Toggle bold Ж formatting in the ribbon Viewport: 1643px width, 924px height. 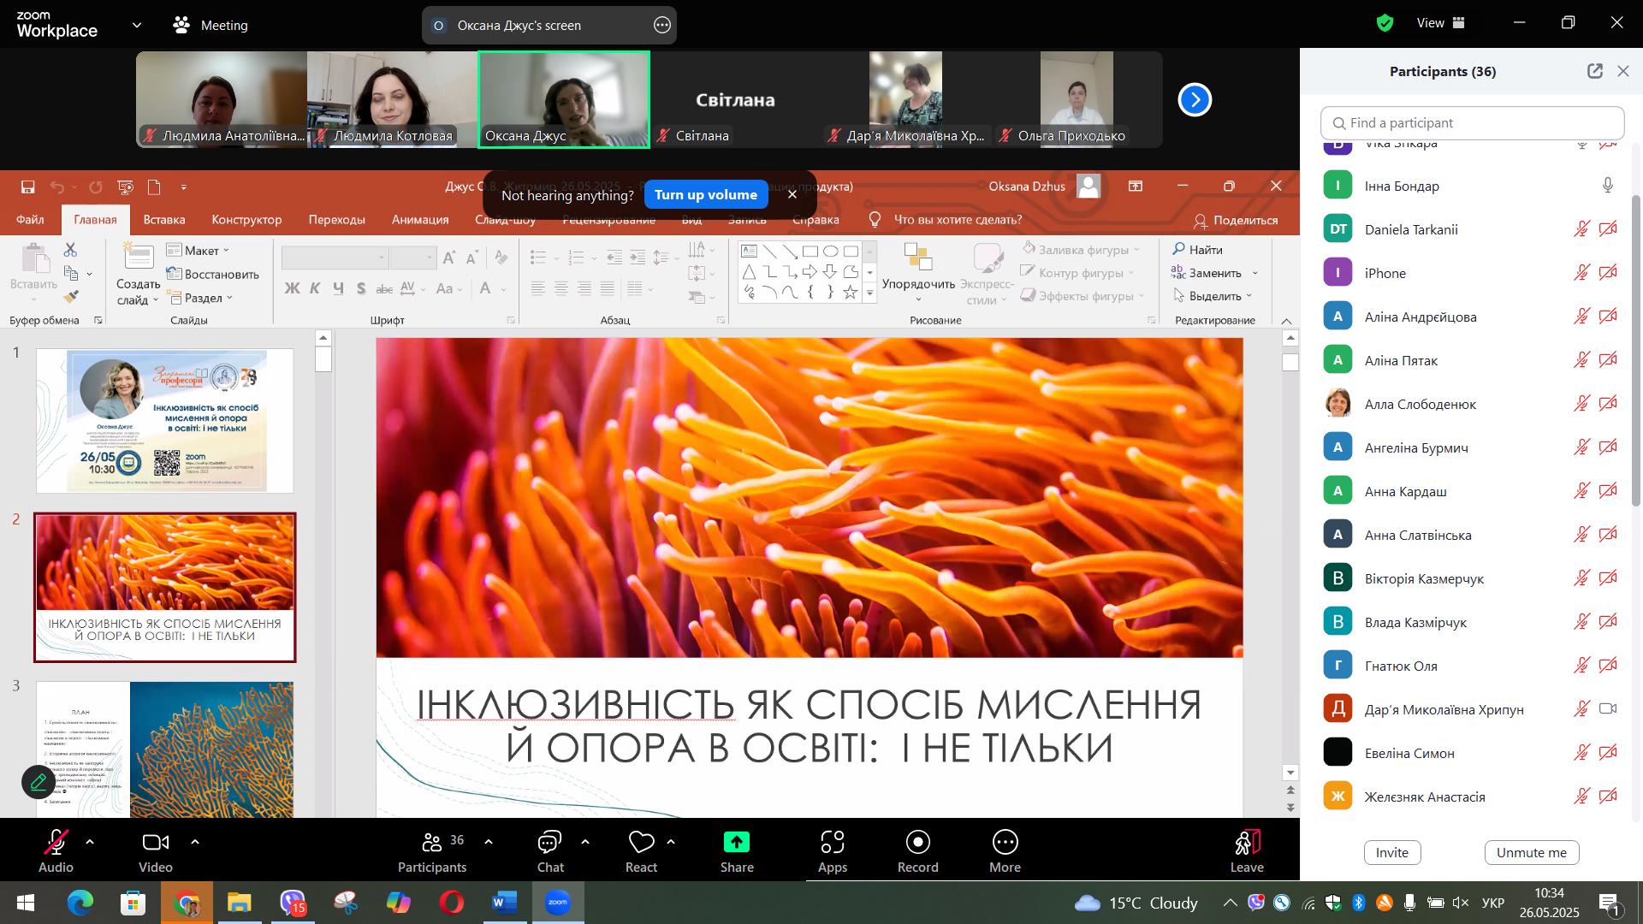(x=292, y=288)
